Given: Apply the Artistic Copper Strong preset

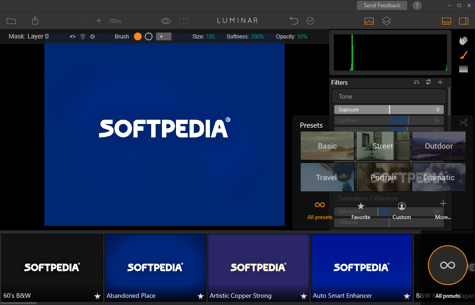Looking at the screenshot, I should (x=258, y=268).
